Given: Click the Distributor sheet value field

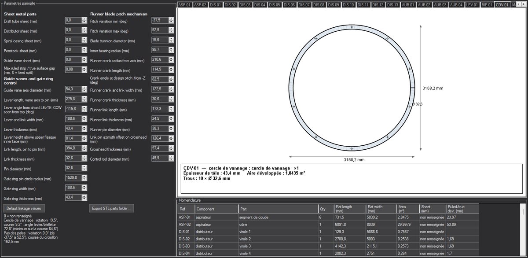Looking at the screenshot, I should point(73,30).
